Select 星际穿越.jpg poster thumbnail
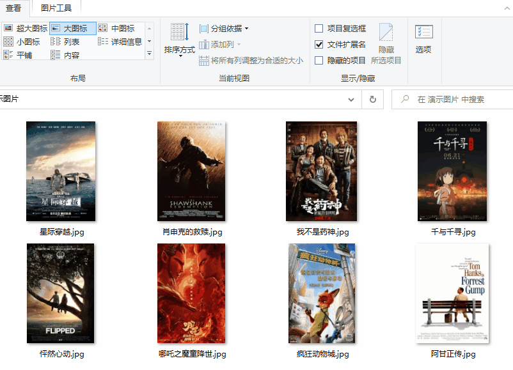The width and height of the screenshot is (513, 370). (61, 171)
